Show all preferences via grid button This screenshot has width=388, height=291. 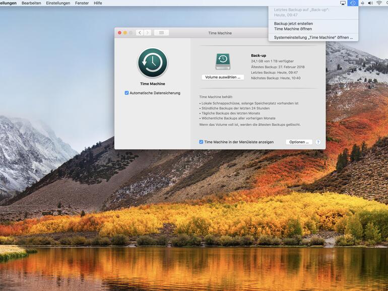(161, 33)
